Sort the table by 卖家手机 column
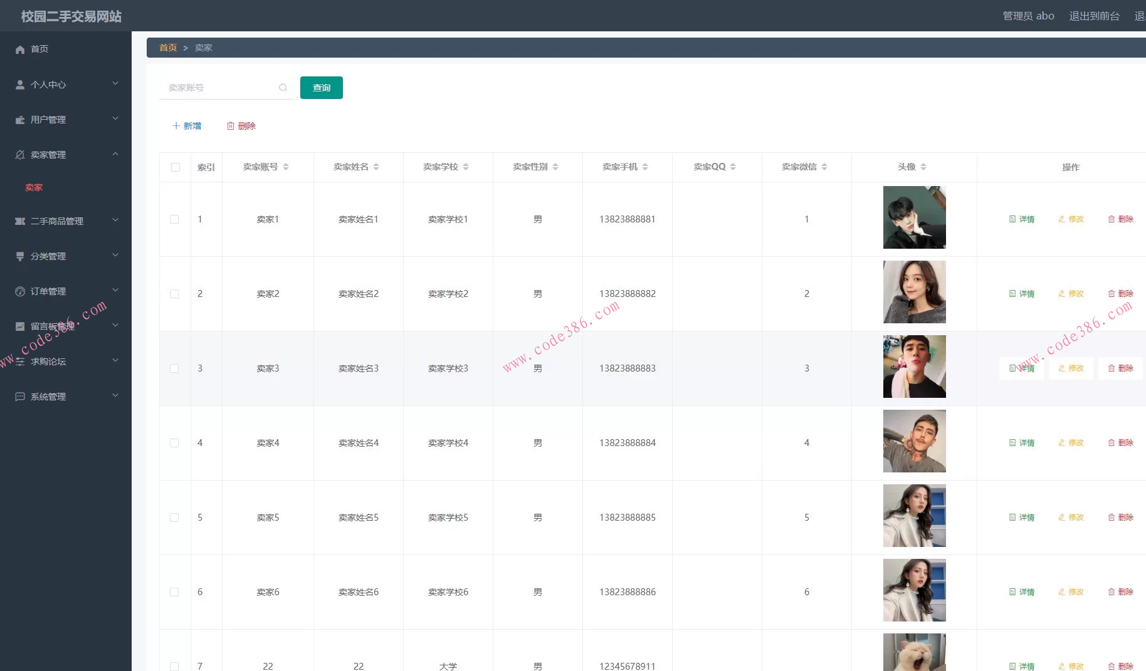The width and height of the screenshot is (1146, 671). 645,167
